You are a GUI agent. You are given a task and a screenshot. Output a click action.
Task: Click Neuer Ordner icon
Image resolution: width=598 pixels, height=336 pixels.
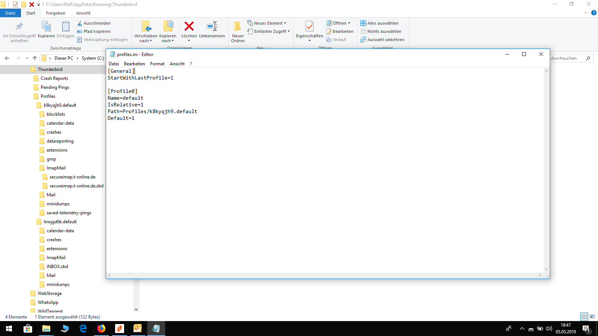point(238,27)
